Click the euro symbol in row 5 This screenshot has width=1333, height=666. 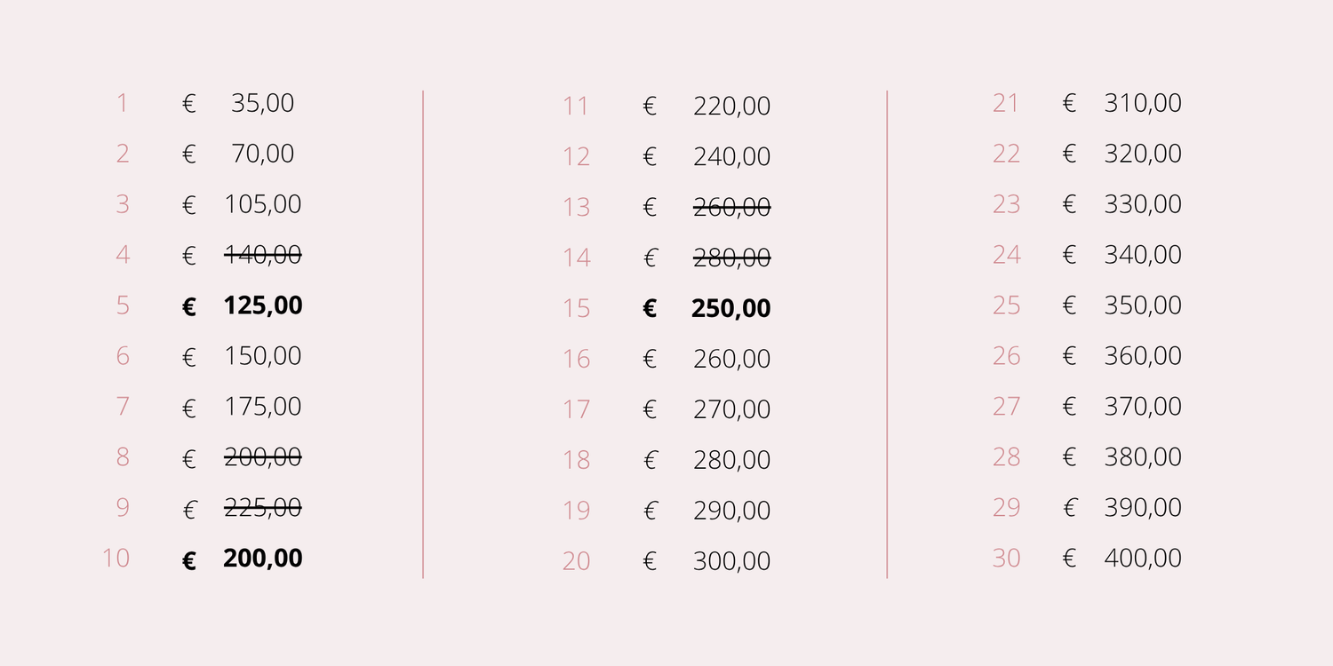(x=189, y=308)
